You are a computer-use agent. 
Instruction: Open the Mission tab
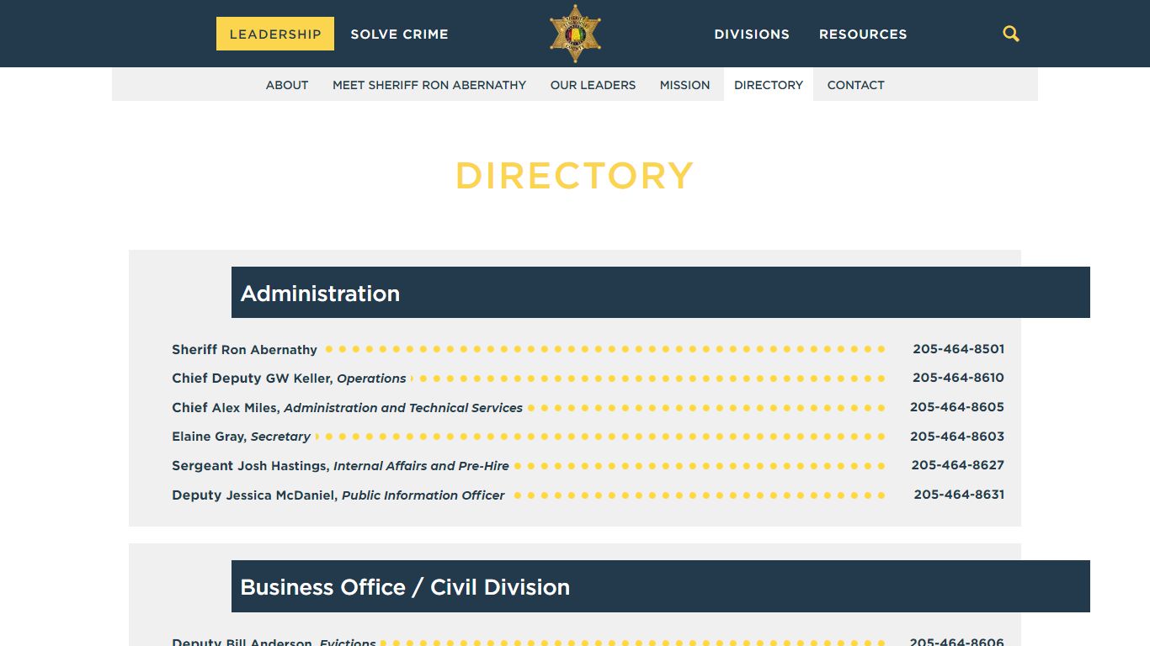[x=684, y=85]
